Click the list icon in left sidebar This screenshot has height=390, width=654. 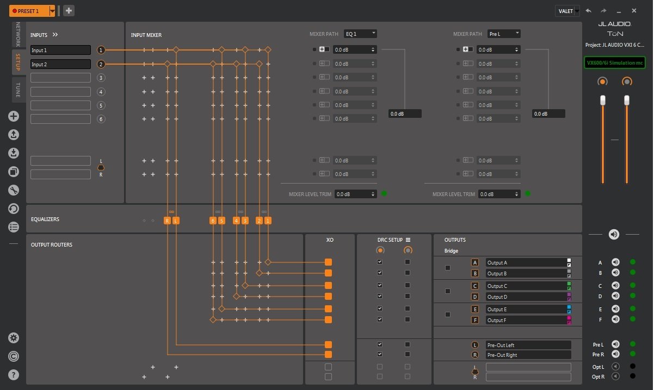[x=14, y=227]
